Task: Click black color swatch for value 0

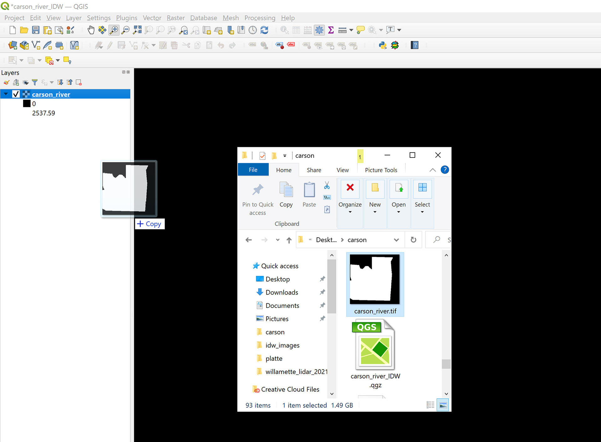Action: (27, 104)
